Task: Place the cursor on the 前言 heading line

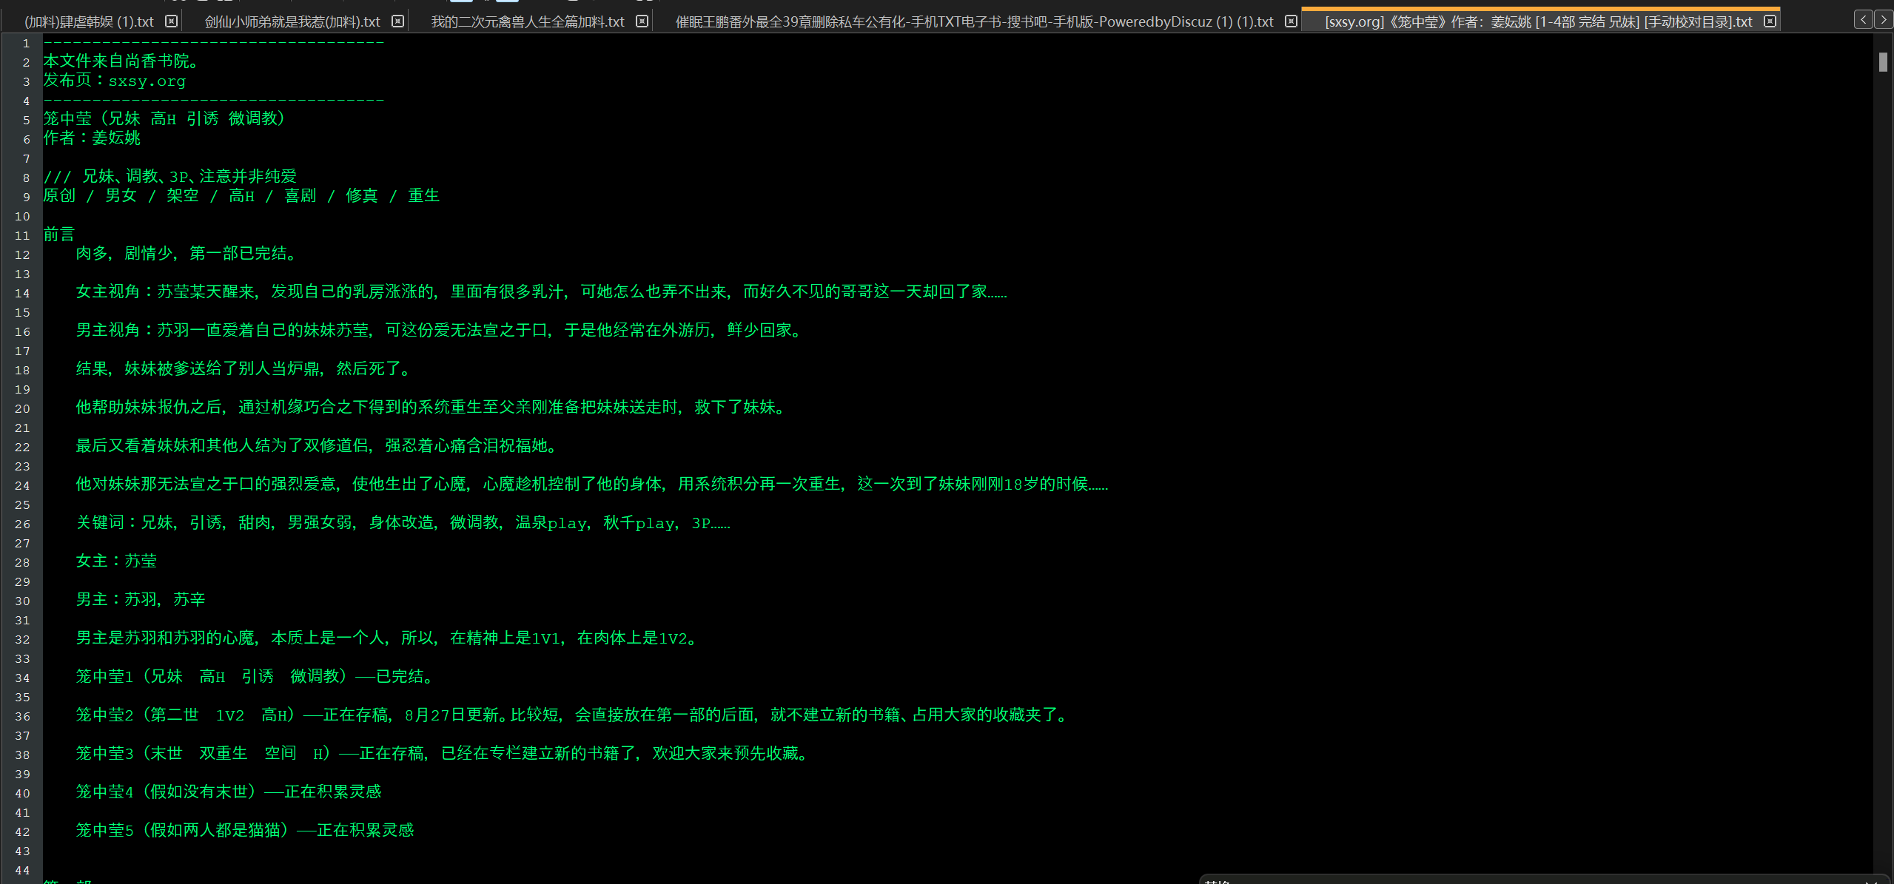Action: (x=59, y=235)
